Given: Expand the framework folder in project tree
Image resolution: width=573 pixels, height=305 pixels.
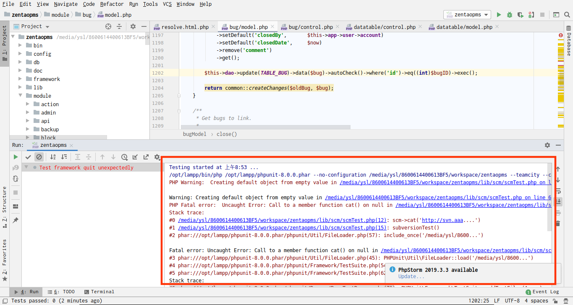Looking at the screenshot, I should tap(20, 79).
